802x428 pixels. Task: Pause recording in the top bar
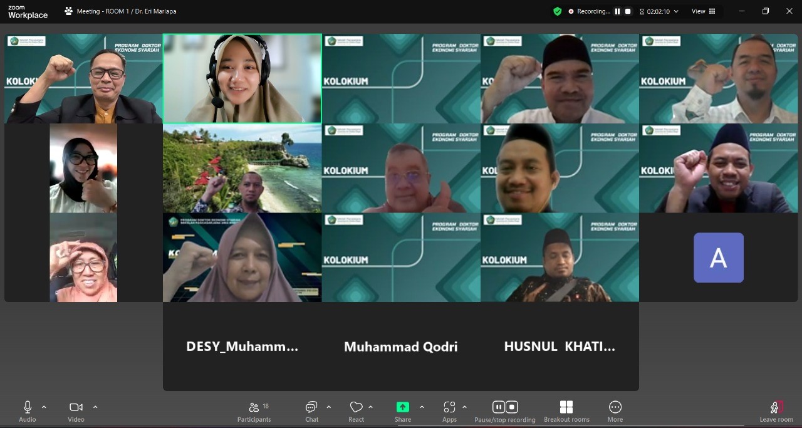[617, 11]
